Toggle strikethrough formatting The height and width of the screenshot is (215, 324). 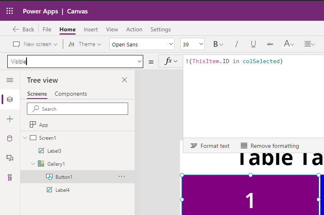tap(270, 44)
